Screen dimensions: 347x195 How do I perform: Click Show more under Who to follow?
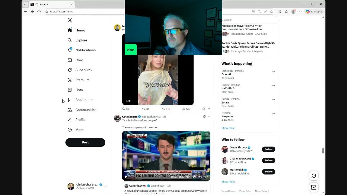pos(228,182)
